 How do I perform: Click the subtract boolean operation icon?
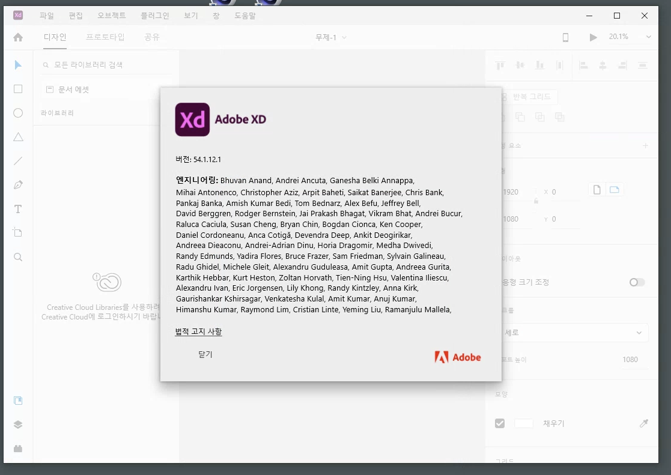pos(520,117)
